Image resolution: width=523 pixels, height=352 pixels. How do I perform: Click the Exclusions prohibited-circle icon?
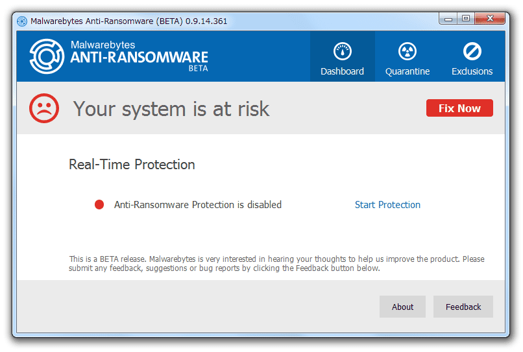coord(472,51)
